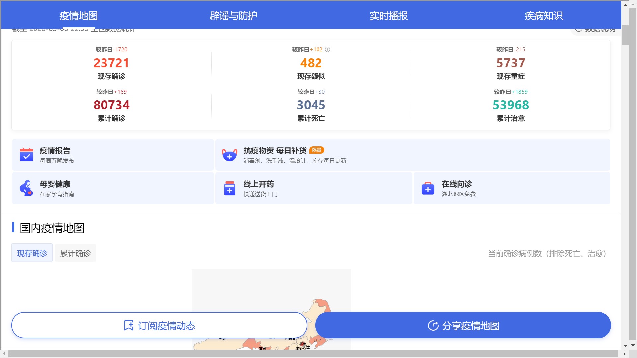The image size is (637, 358).
Task: Open the 疫情地图 tab
Action: 78,16
